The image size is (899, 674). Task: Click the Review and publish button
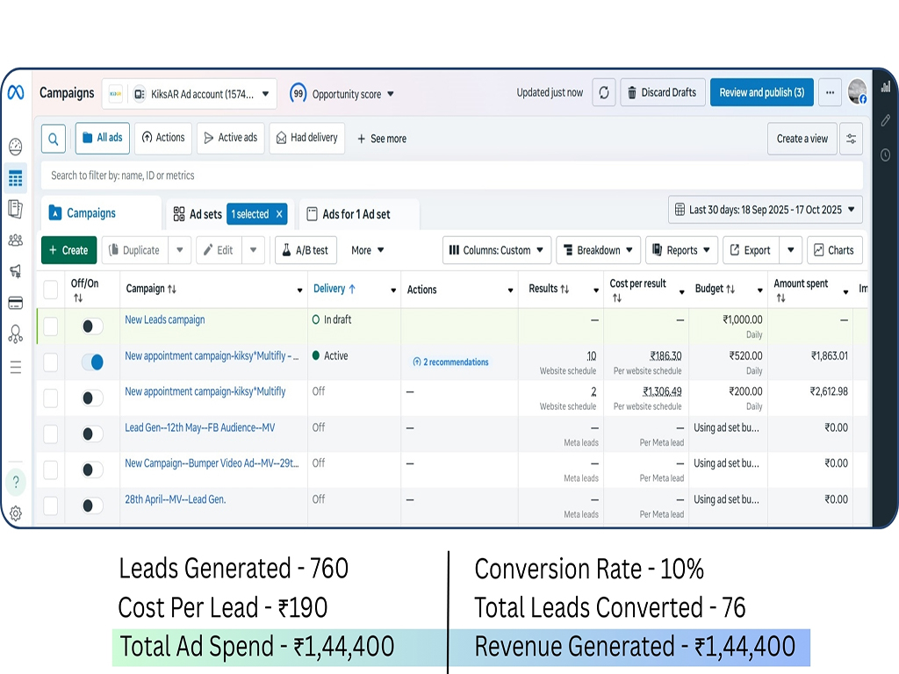pos(761,93)
